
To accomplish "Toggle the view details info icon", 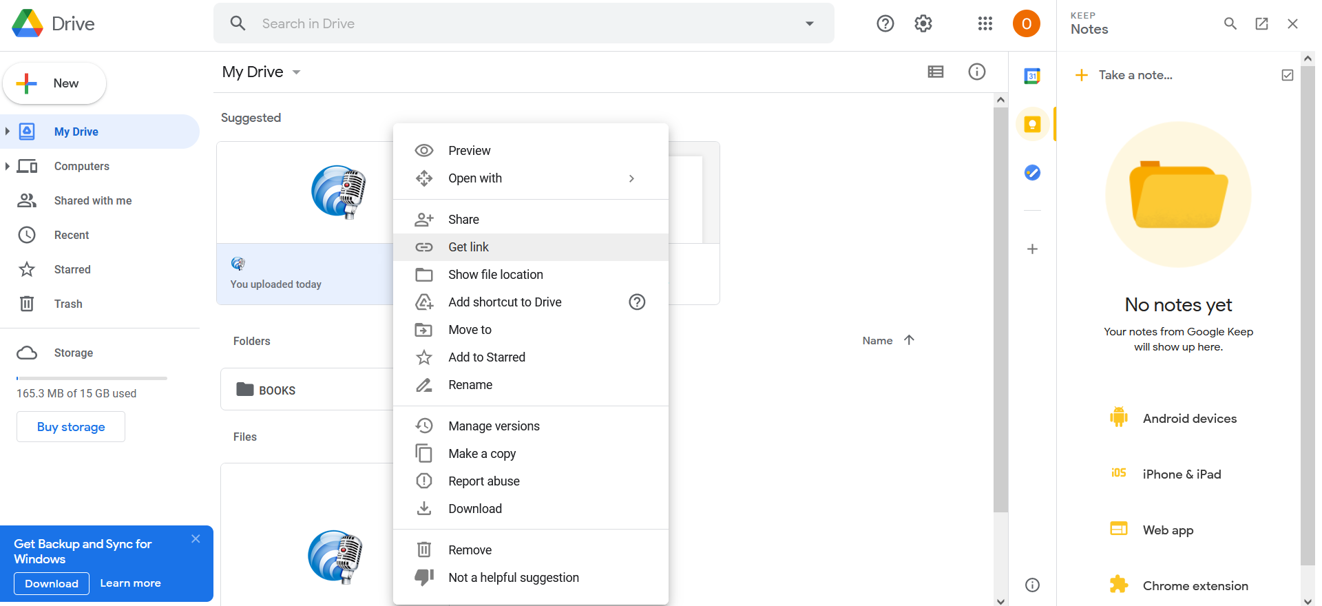I will (x=976, y=72).
